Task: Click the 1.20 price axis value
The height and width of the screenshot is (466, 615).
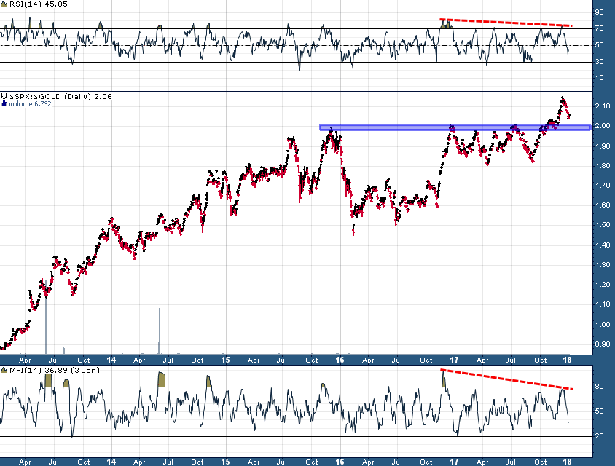Action: (603, 284)
